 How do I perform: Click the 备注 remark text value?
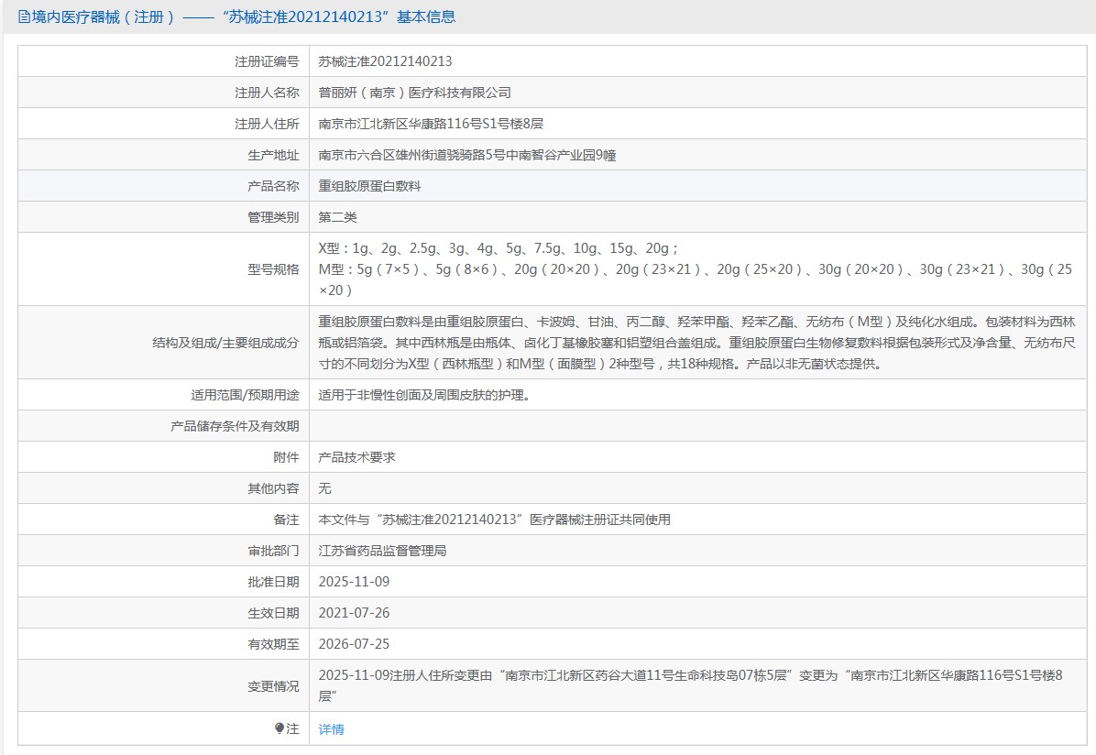click(494, 520)
